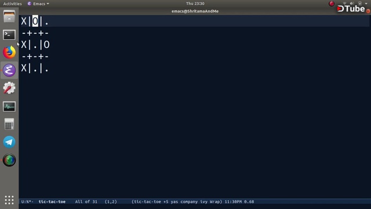371x209 pixels.
Task: Select the X in the top-left board cell
Action: tap(24, 21)
